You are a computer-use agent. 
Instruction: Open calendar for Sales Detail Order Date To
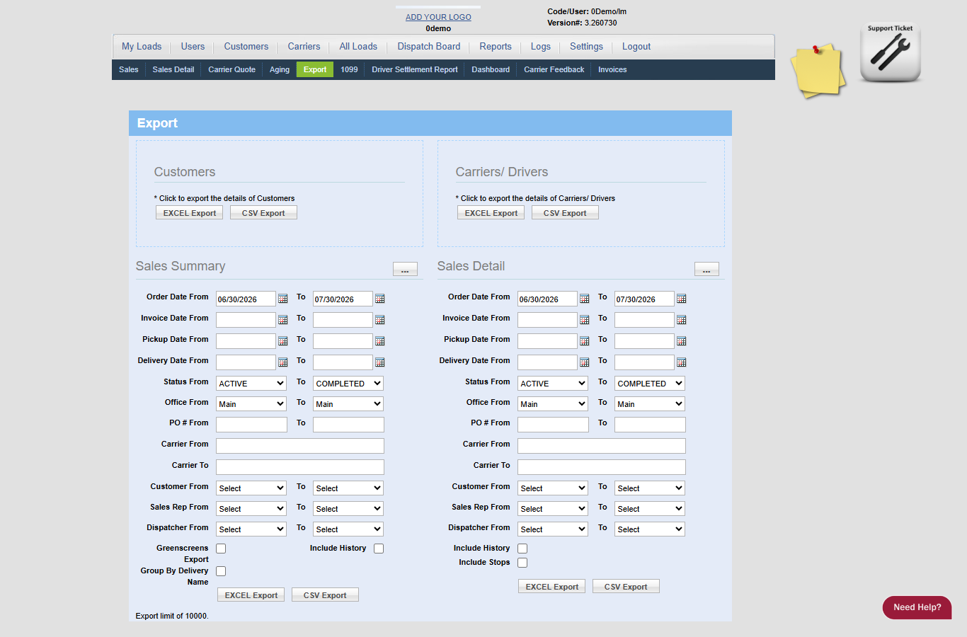(682, 299)
